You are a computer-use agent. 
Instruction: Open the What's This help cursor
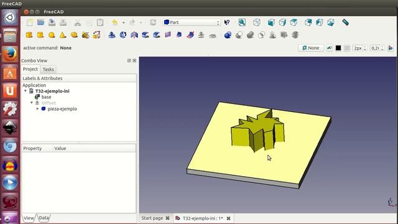click(x=227, y=22)
